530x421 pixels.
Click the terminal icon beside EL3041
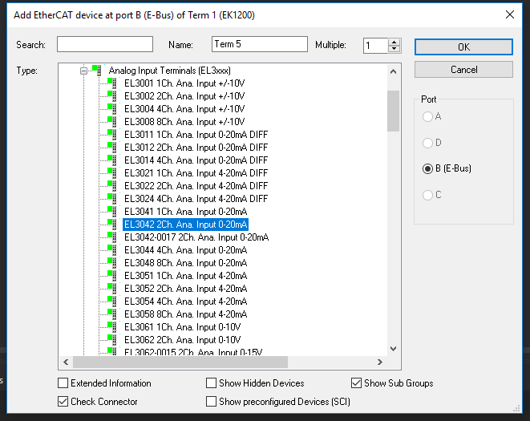[x=112, y=212]
